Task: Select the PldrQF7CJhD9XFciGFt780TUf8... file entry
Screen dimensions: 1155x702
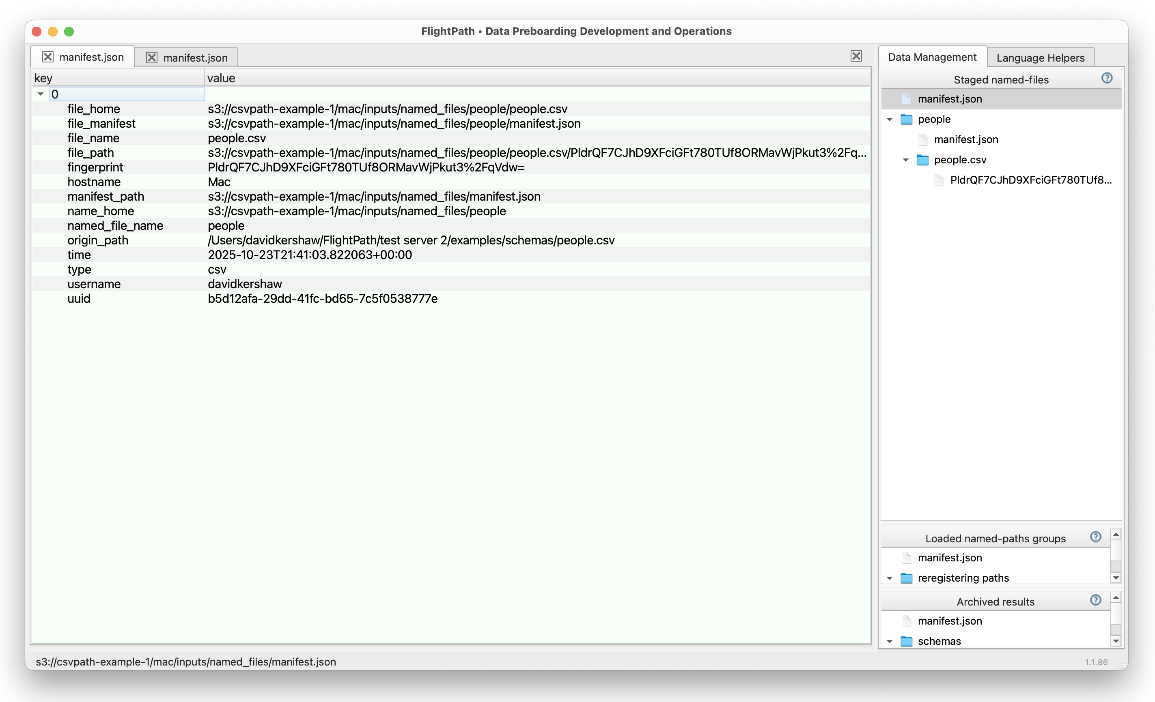Action: pos(1030,180)
